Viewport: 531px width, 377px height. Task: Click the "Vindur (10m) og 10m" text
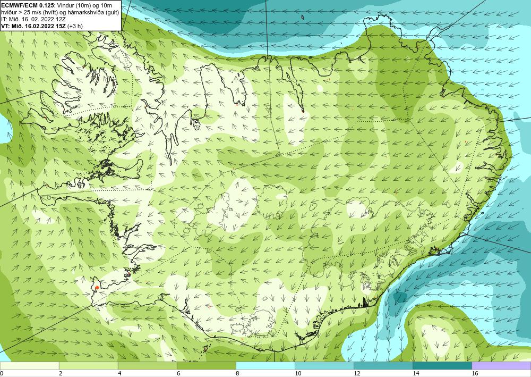[x=84, y=5]
